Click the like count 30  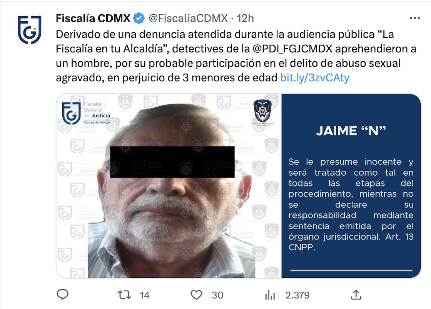click(217, 295)
